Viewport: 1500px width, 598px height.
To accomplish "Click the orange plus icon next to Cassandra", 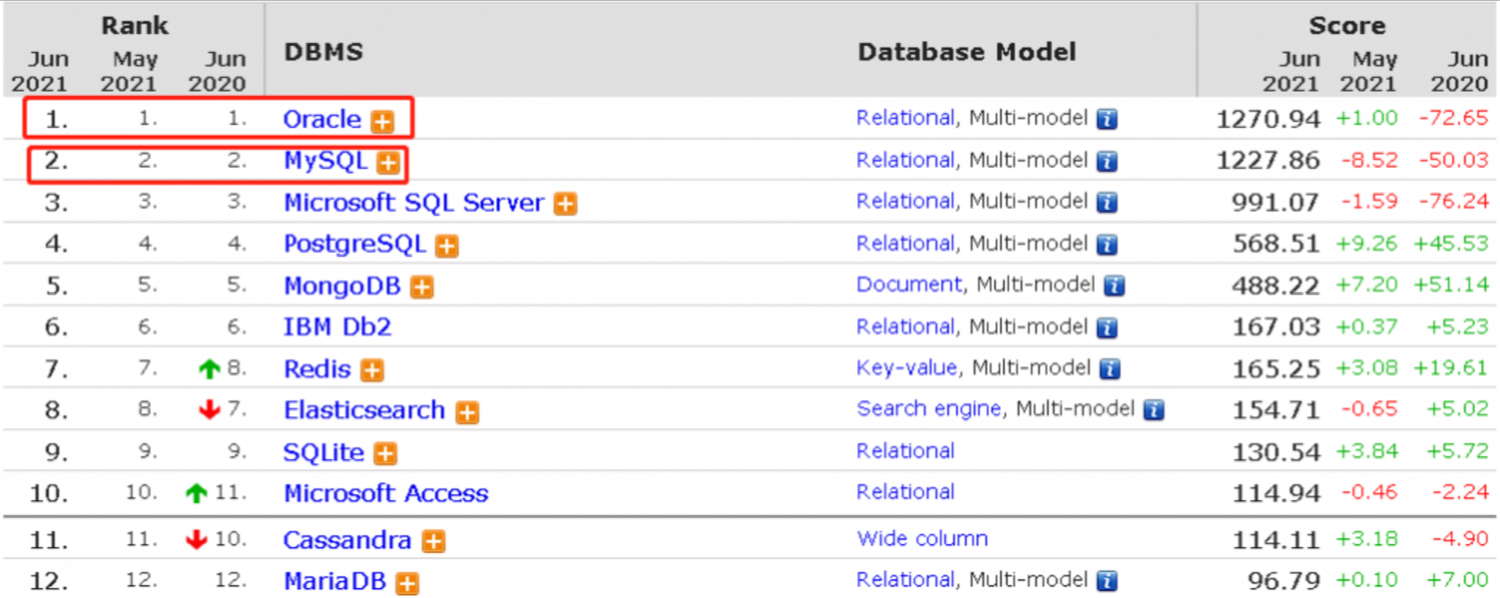I will pos(433,541).
